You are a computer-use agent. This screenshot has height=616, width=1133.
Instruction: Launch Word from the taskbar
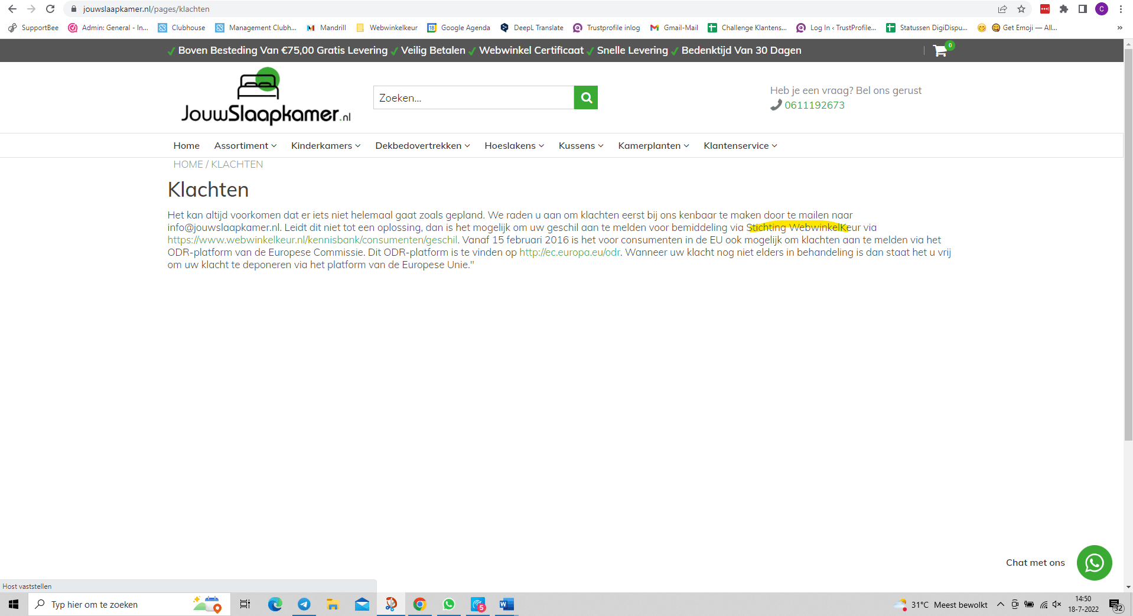point(506,604)
